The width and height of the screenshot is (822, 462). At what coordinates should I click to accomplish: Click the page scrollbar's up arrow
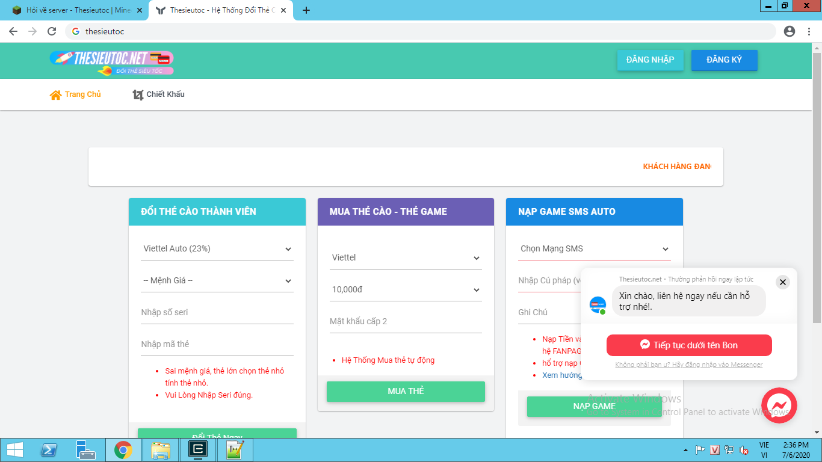[x=817, y=48]
